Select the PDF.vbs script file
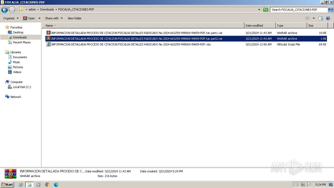 click(x=186, y=44)
